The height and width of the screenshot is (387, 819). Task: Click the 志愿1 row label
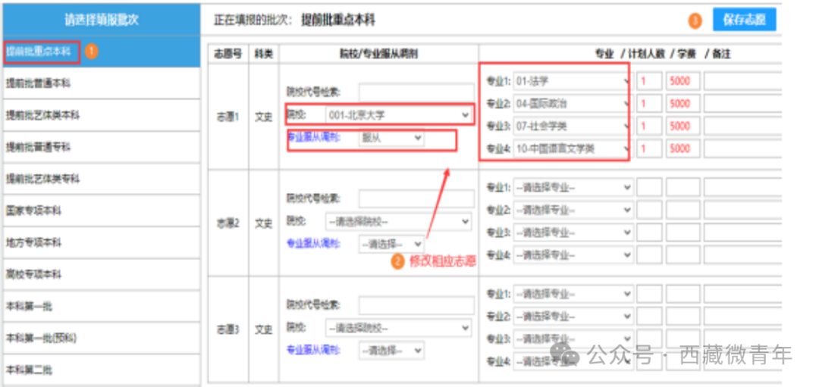(228, 117)
